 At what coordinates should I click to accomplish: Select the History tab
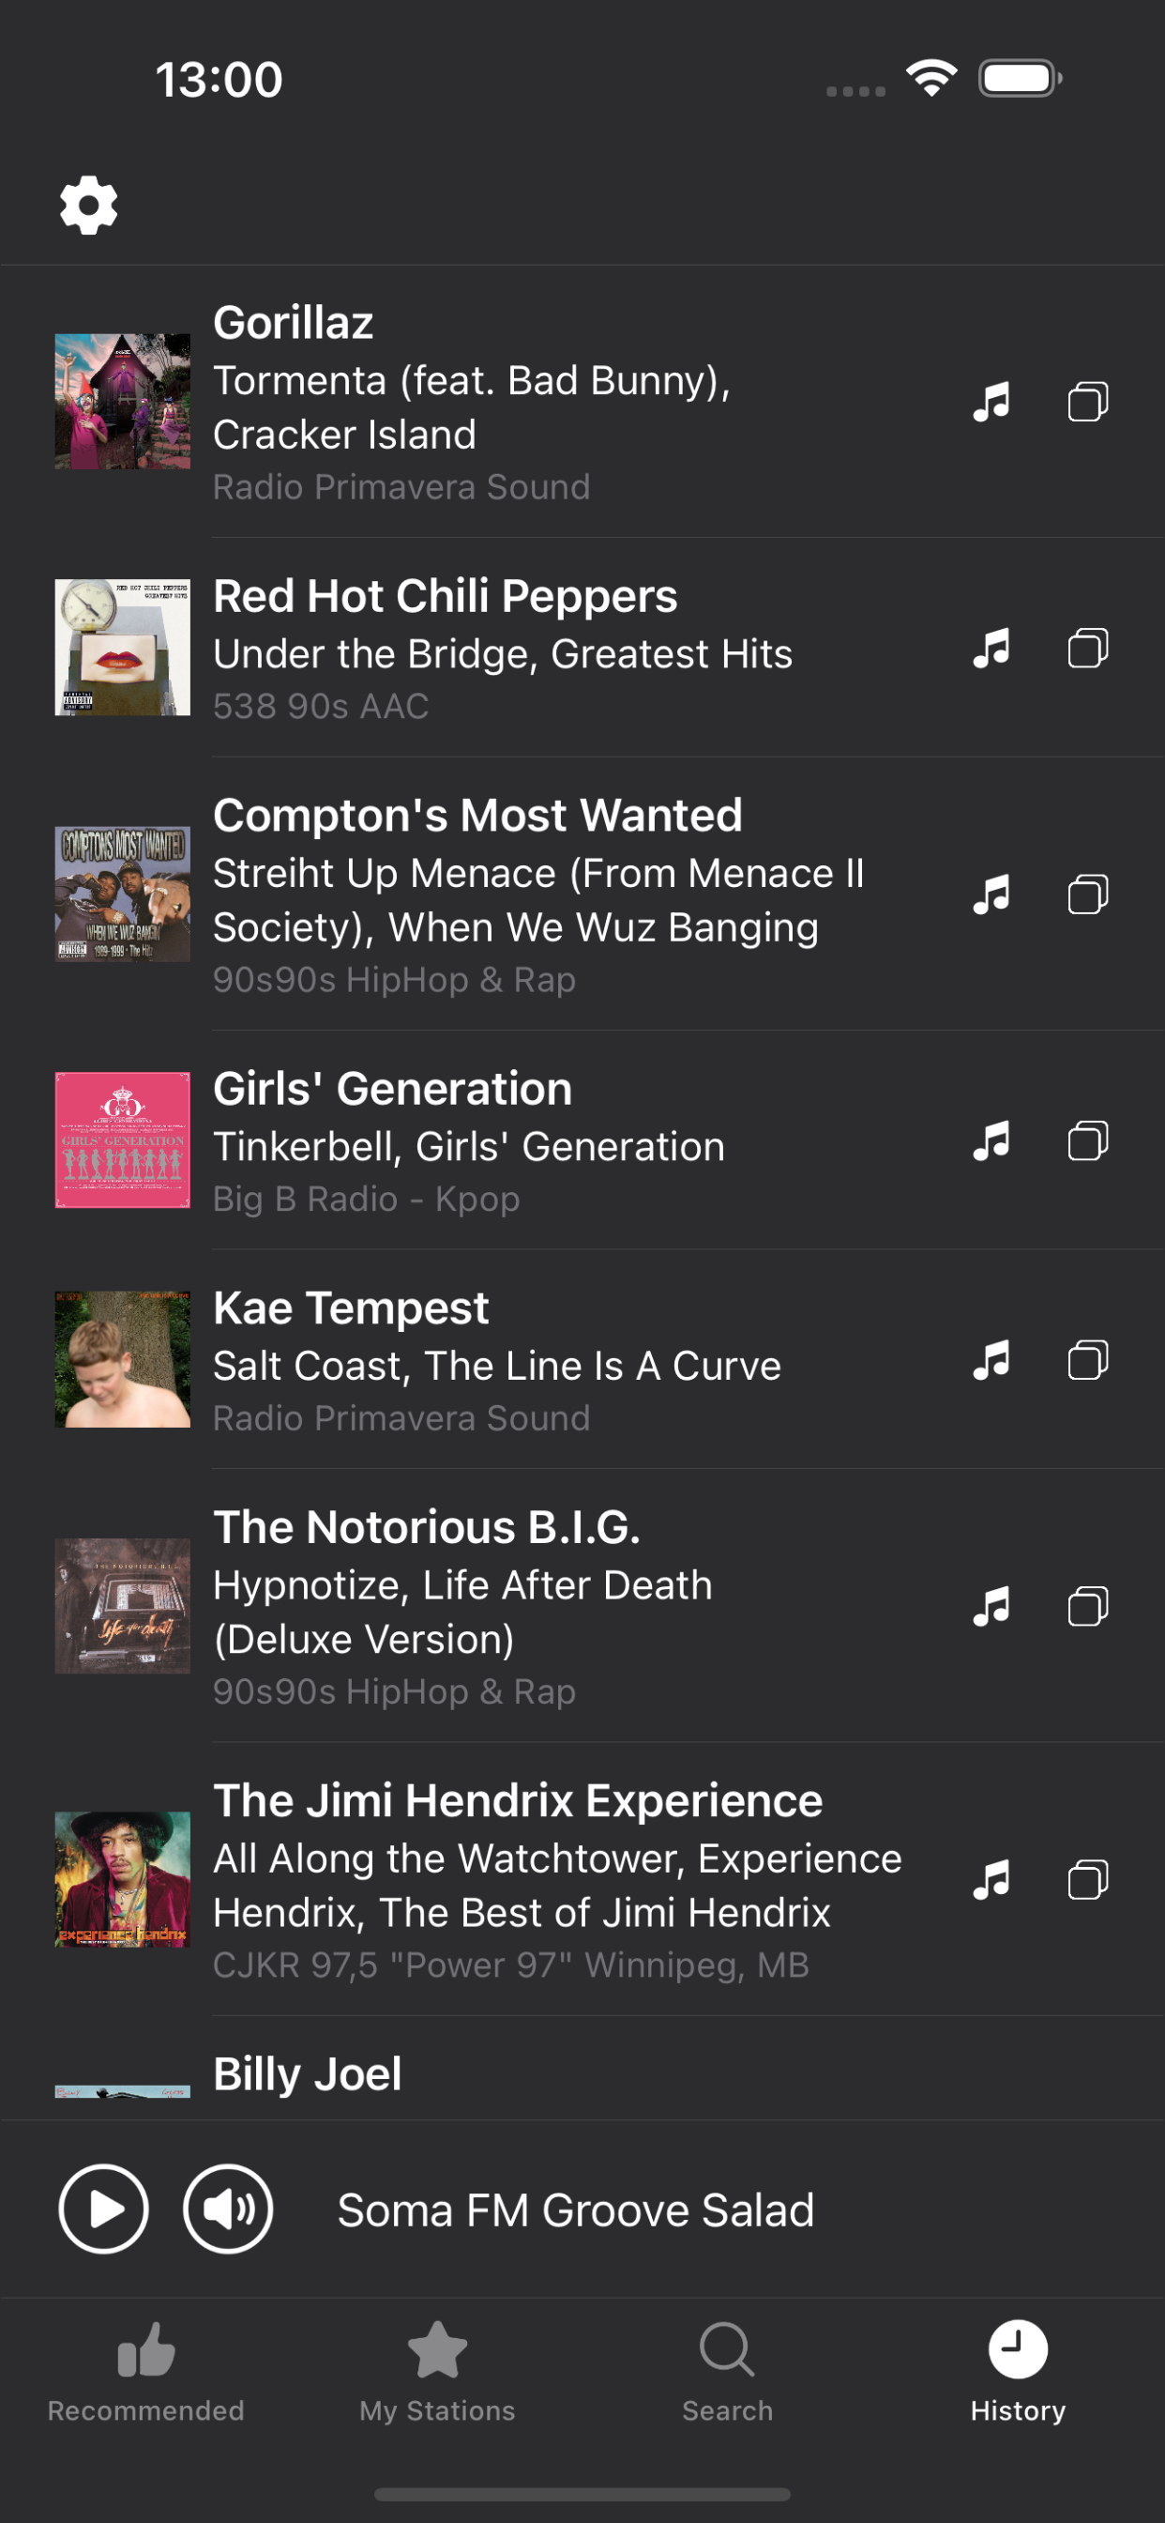[x=1018, y=2371]
